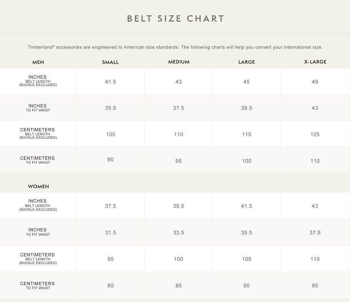Click the LARGE column header
This screenshot has width=350, height=302.
point(247,62)
